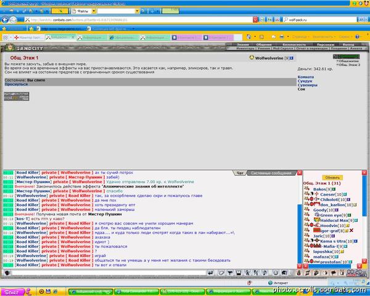Click the musical note sound icon
Screen dimensions: 370x296
click(x=265, y=273)
